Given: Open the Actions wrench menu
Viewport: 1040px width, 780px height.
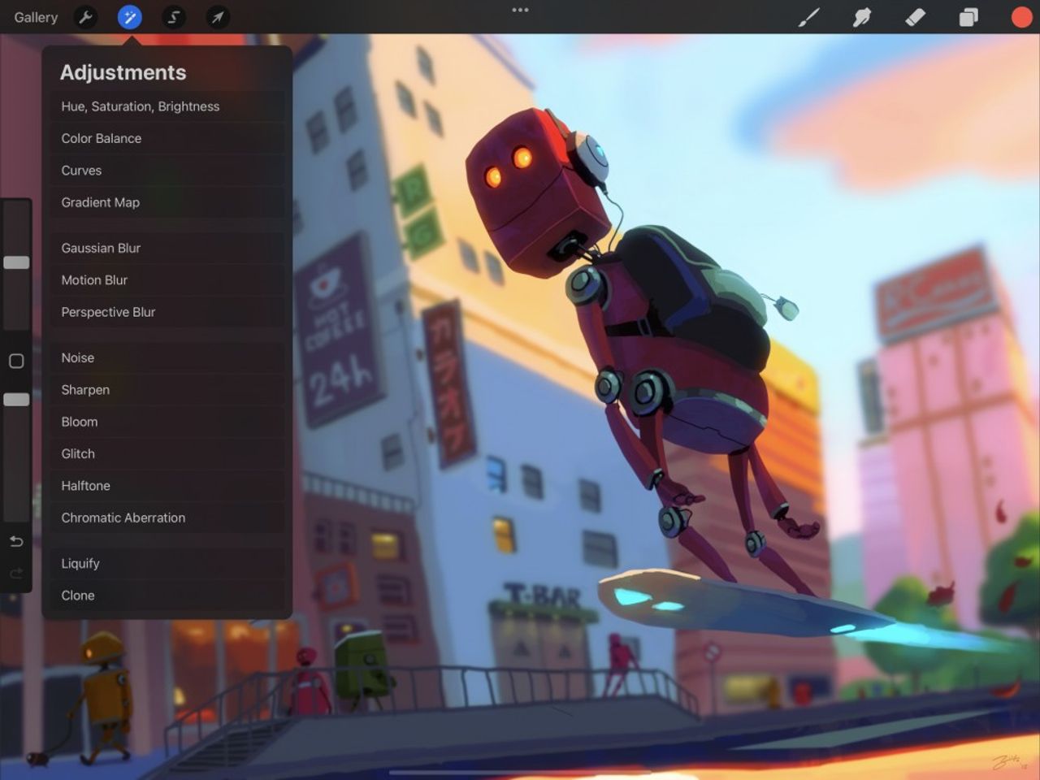Looking at the screenshot, I should [x=85, y=17].
